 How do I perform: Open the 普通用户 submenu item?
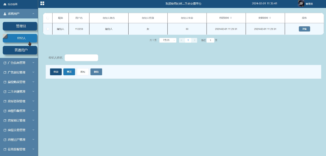20,50
